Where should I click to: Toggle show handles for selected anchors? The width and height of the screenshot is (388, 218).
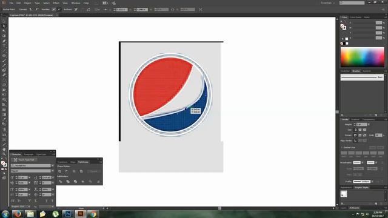click(54, 10)
